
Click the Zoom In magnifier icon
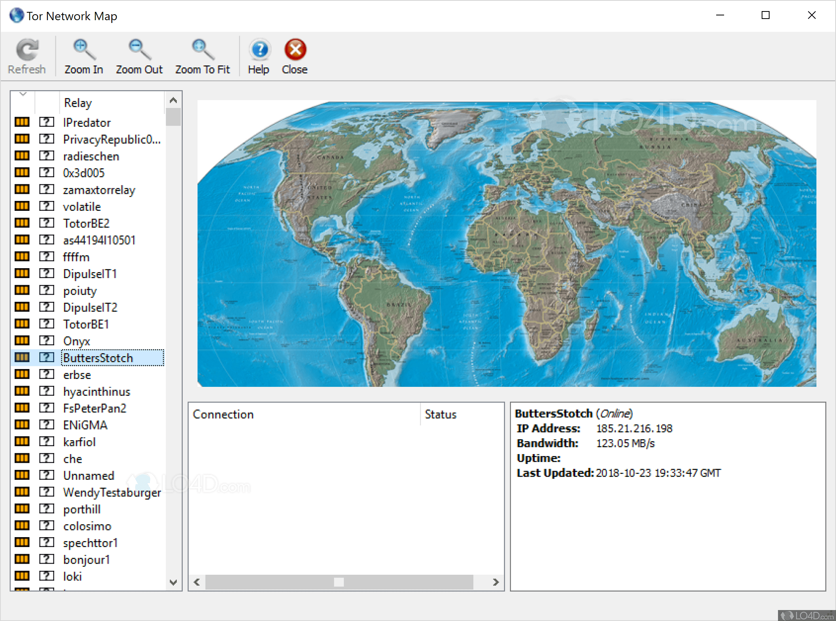[x=83, y=50]
